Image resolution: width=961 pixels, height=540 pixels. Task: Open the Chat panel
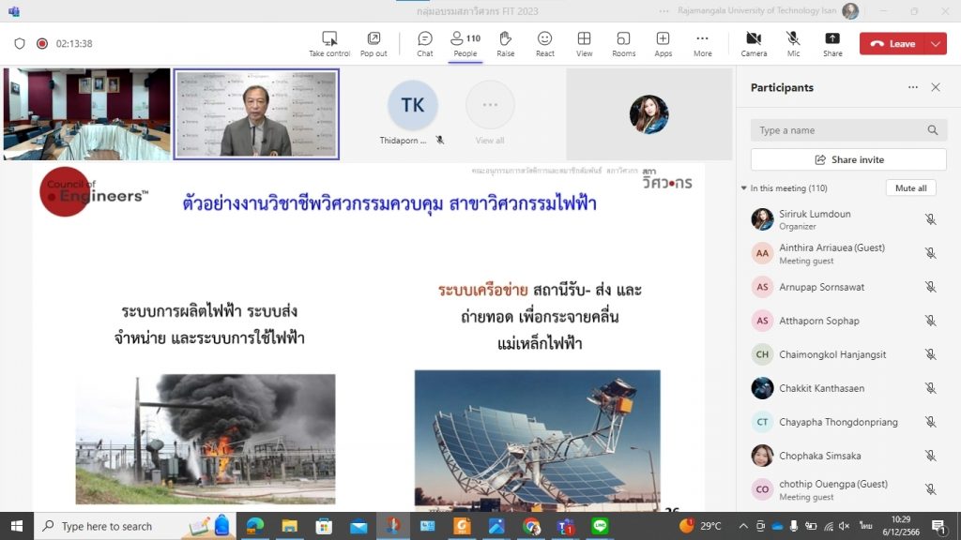click(424, 43)
